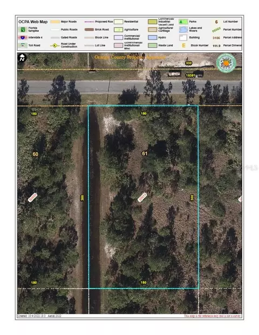Image resolution: width=259 pixels, height=335 pixels.
Task: Click the Lot Number 6 legend symbol
Action: [x=216, y=22]
